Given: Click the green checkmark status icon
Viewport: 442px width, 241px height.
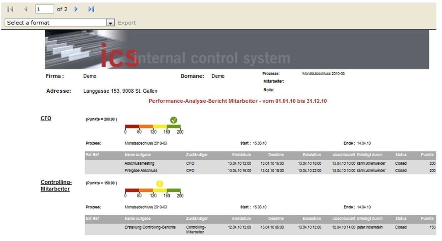Looking at the screenshot, I should 173,120.
